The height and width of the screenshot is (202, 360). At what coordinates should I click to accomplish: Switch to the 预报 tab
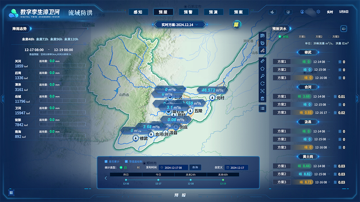coord(163,12)
